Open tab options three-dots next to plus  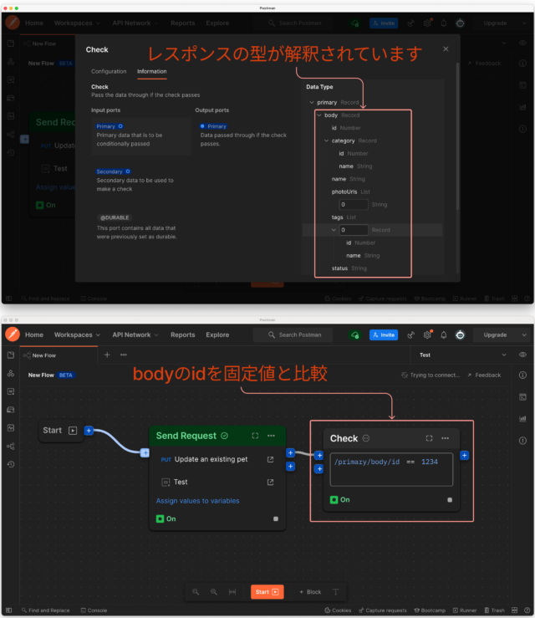pyautogui.click(x=124, y=355)
